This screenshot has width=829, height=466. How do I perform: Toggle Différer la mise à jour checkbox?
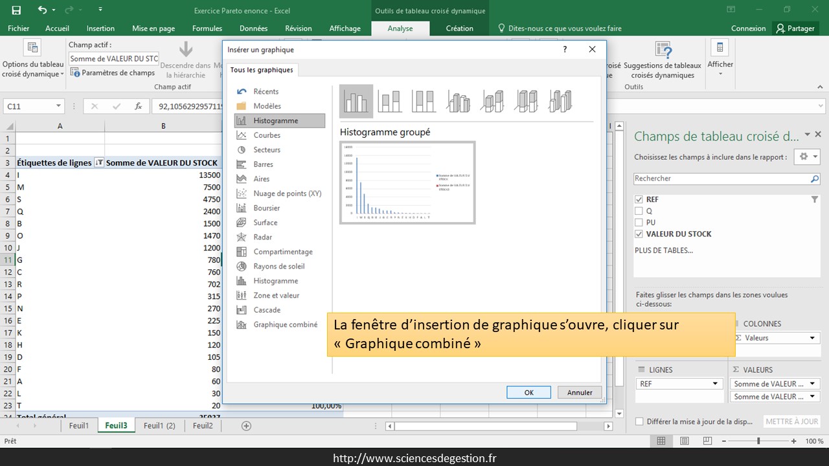click(x=640, y=421)
